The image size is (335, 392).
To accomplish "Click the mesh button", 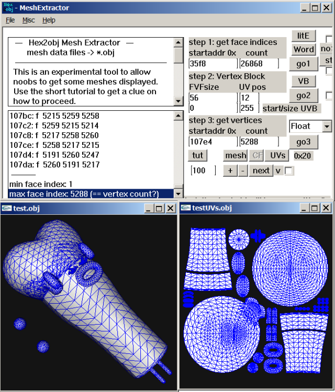I will click(x=236, y=156).
